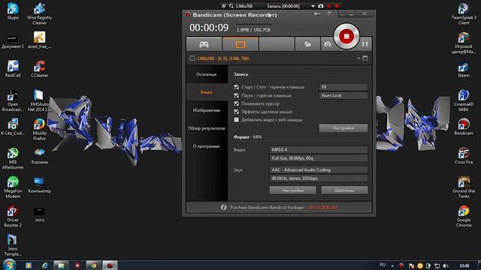Click the Full Size, 30.00fps, 60q field
The image size is (481, 270).
pyautogui.click(x=319, y=158)
